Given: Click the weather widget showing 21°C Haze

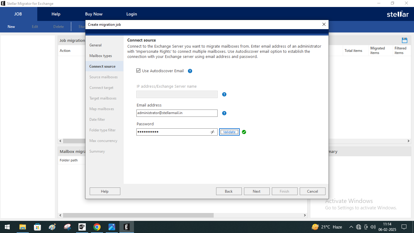Looking at the screenshot, I should (x=327, y=227).
